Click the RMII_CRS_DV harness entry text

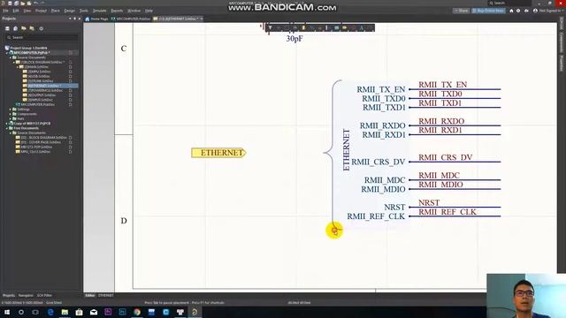tap(379, 162)
